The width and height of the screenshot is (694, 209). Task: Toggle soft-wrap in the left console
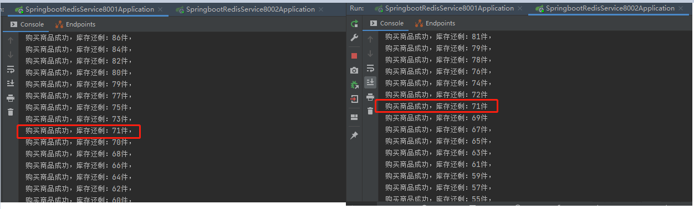click(x=11, y=69)
